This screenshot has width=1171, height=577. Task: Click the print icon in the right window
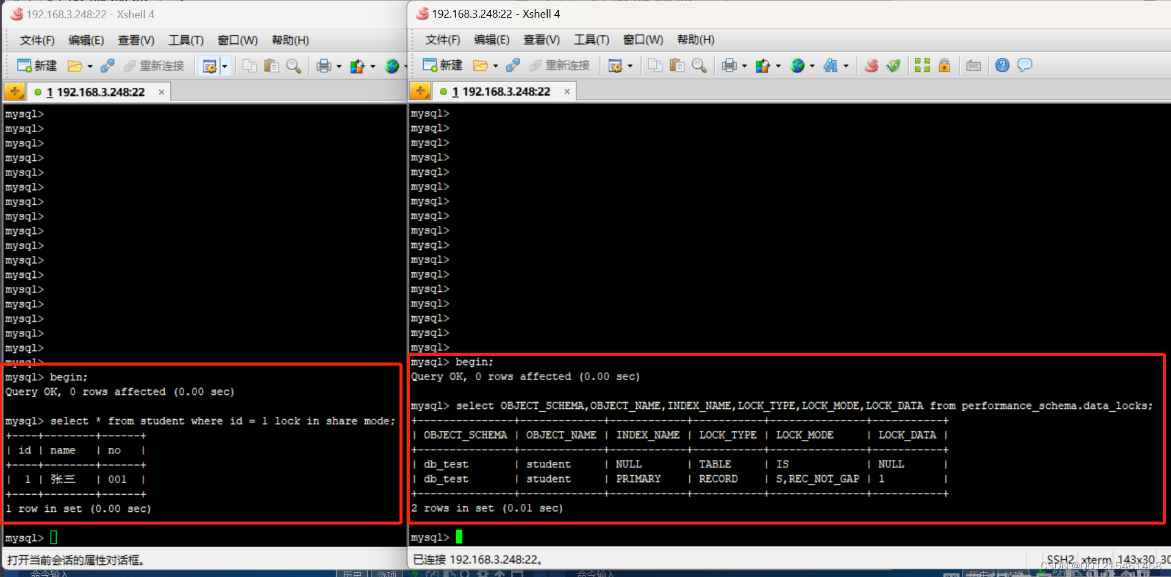(729, 65)
